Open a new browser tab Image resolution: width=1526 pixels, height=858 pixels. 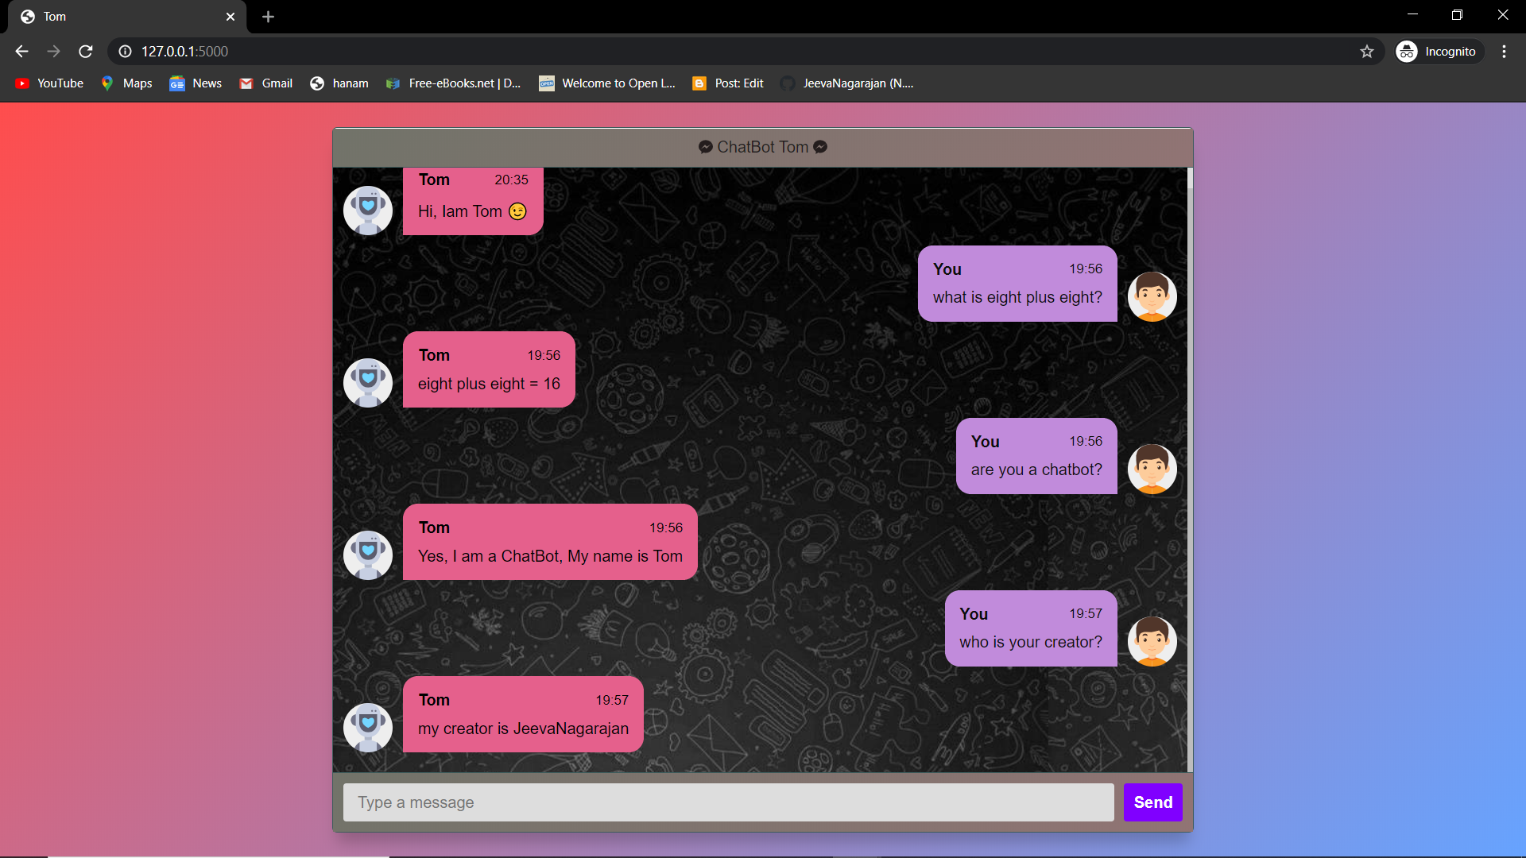[268, 17]
